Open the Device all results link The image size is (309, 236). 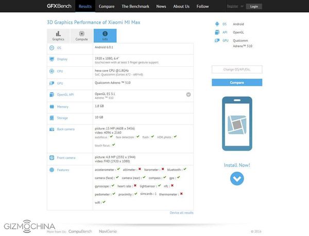click(181, 212)
